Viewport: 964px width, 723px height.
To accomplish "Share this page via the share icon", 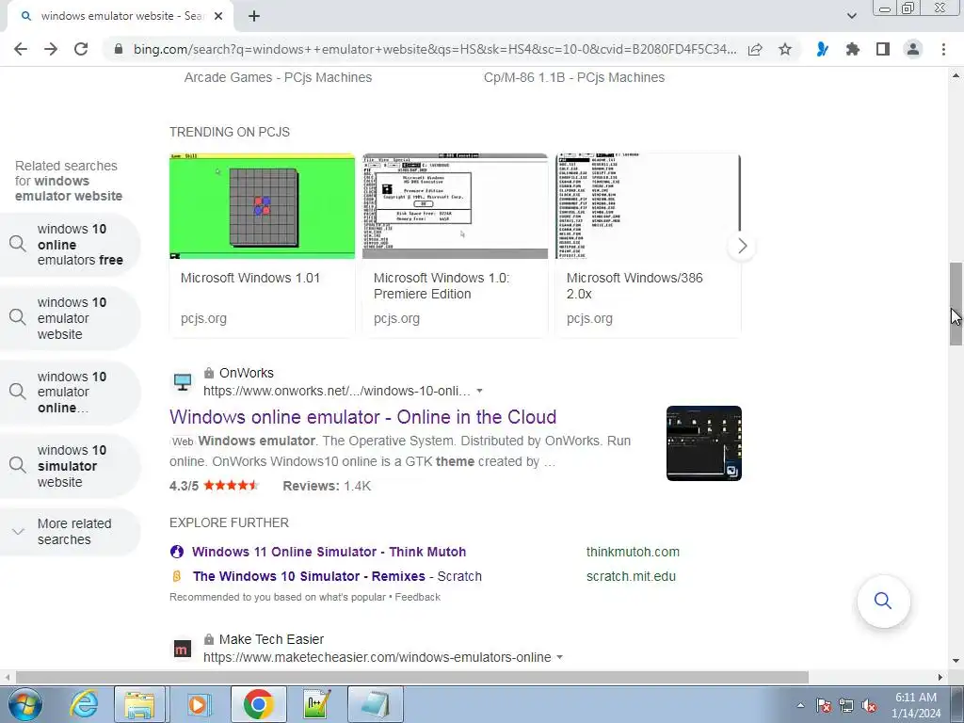I will pos(755,49).
